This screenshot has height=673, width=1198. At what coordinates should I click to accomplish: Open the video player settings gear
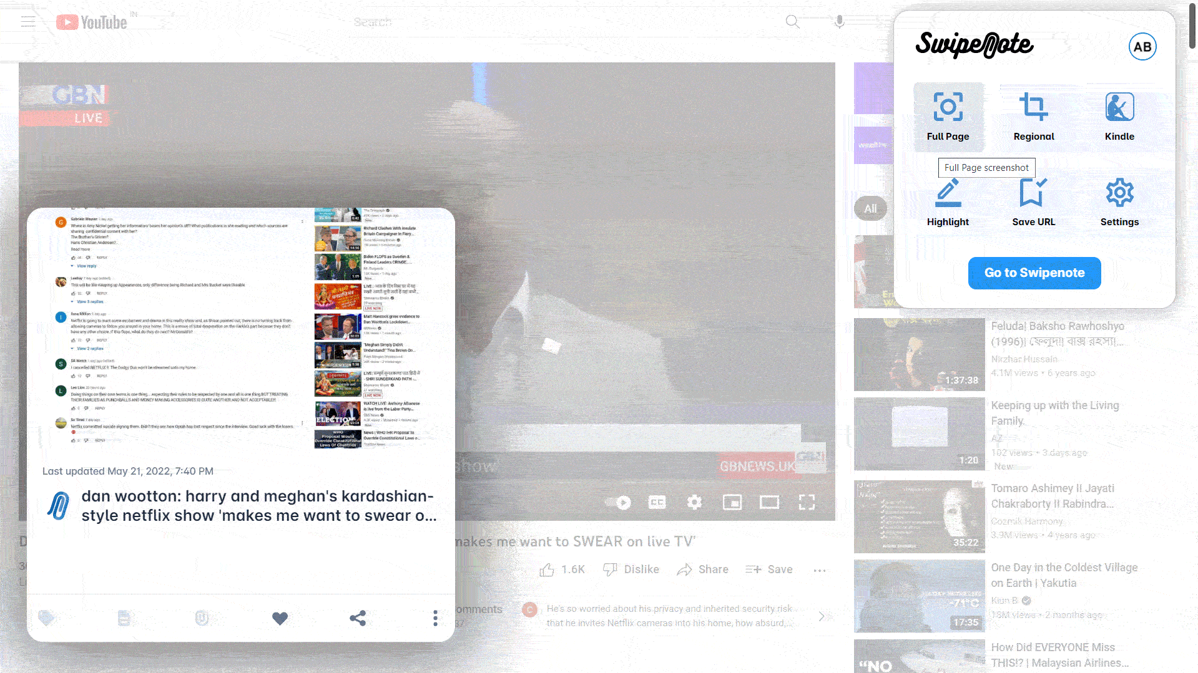pos(694,502)
